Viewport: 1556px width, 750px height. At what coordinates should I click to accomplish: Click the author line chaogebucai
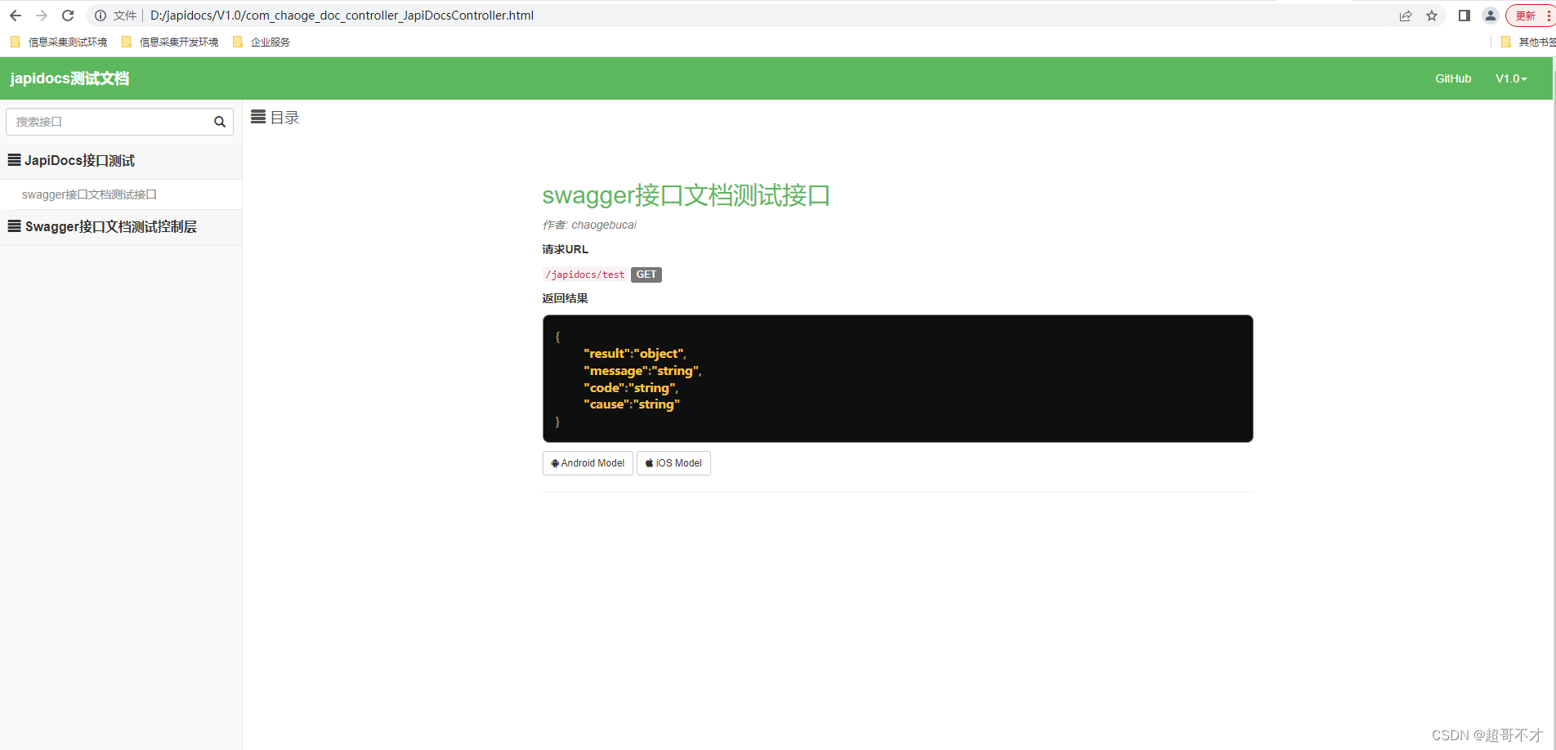point(589,225)
